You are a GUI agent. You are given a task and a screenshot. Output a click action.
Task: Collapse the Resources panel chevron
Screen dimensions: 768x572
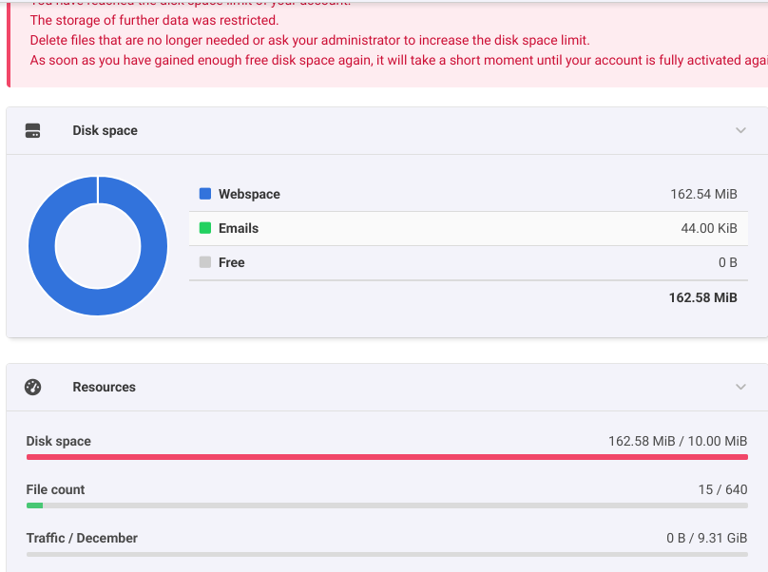point(741,387)
